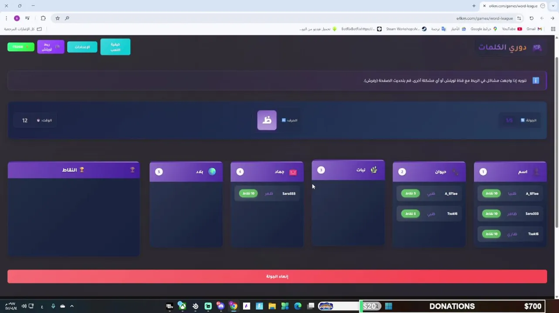The width and height of the screenshot is (559, 313).
Task: Click the جماد category header
Action: click(x=267, y=172)
